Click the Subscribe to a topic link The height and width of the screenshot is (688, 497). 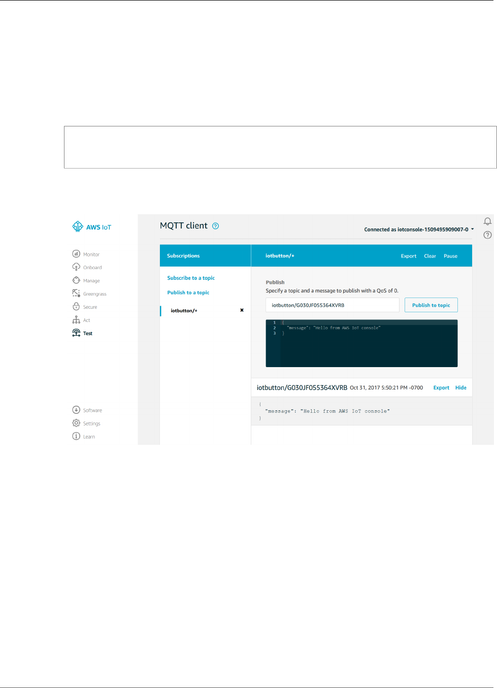tap(191, 278)
